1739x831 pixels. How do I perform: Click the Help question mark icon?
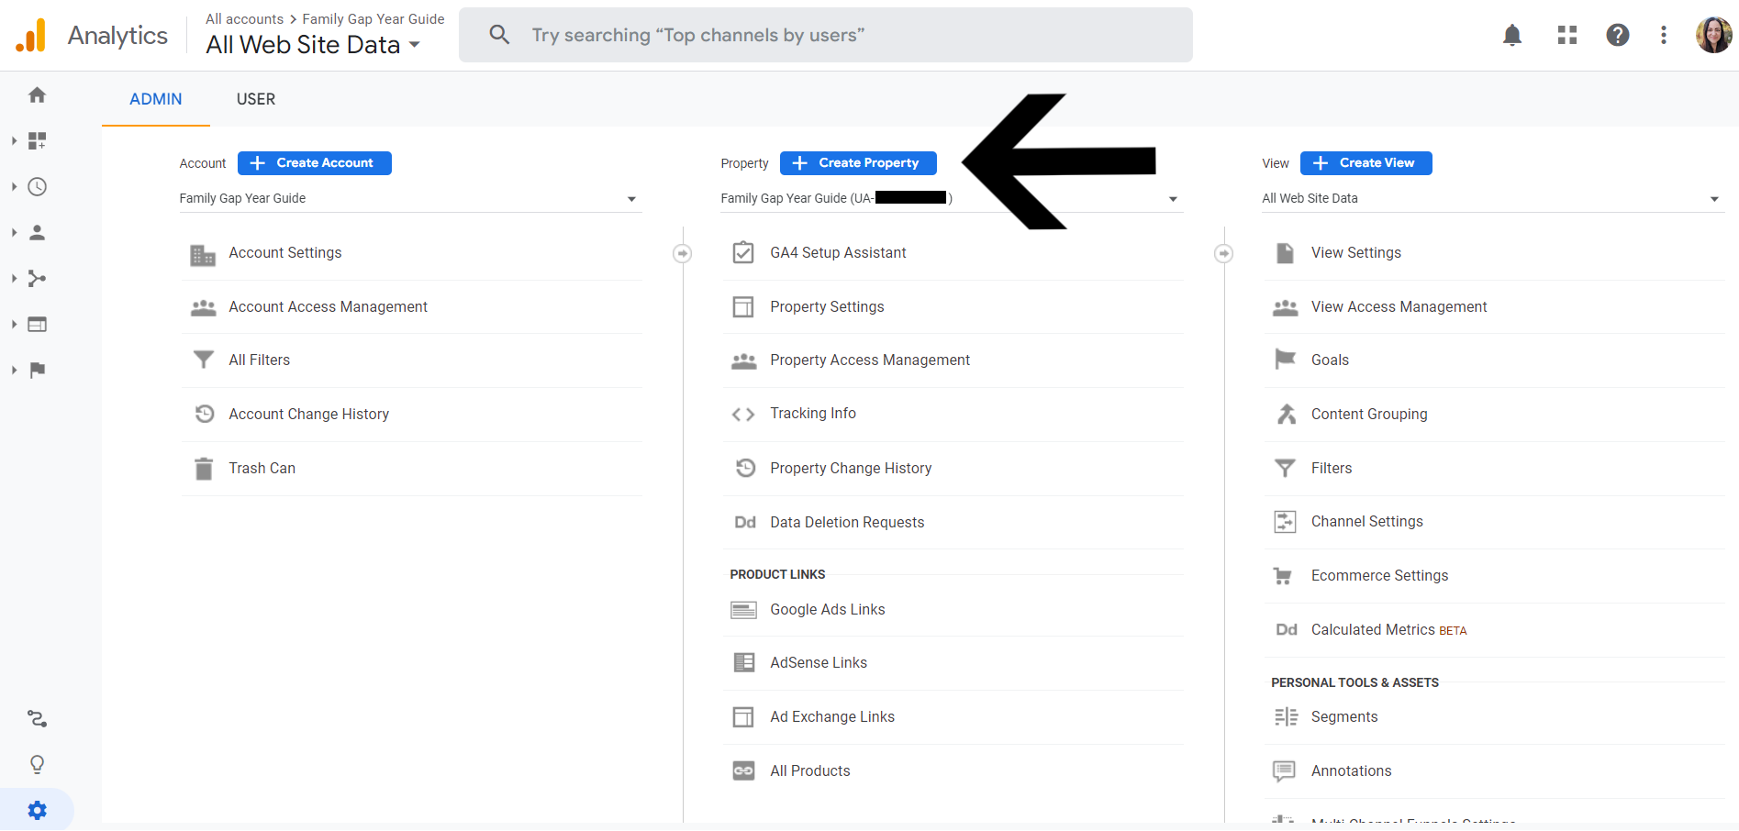pyautogui.click(x=1617, y=34)
